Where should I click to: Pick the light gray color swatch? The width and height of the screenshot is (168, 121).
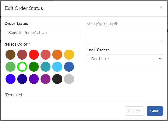[x=69, y=79]
